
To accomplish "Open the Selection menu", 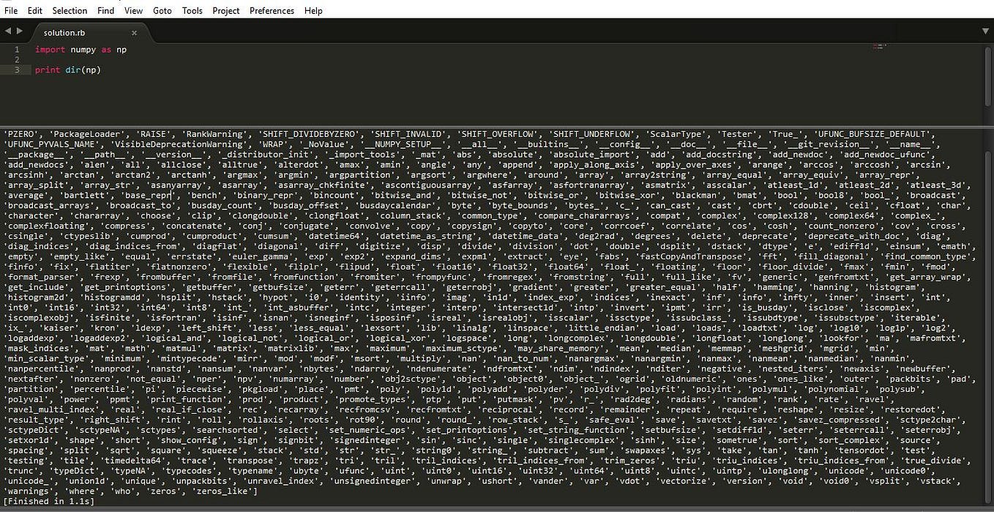I will (70, 10).
